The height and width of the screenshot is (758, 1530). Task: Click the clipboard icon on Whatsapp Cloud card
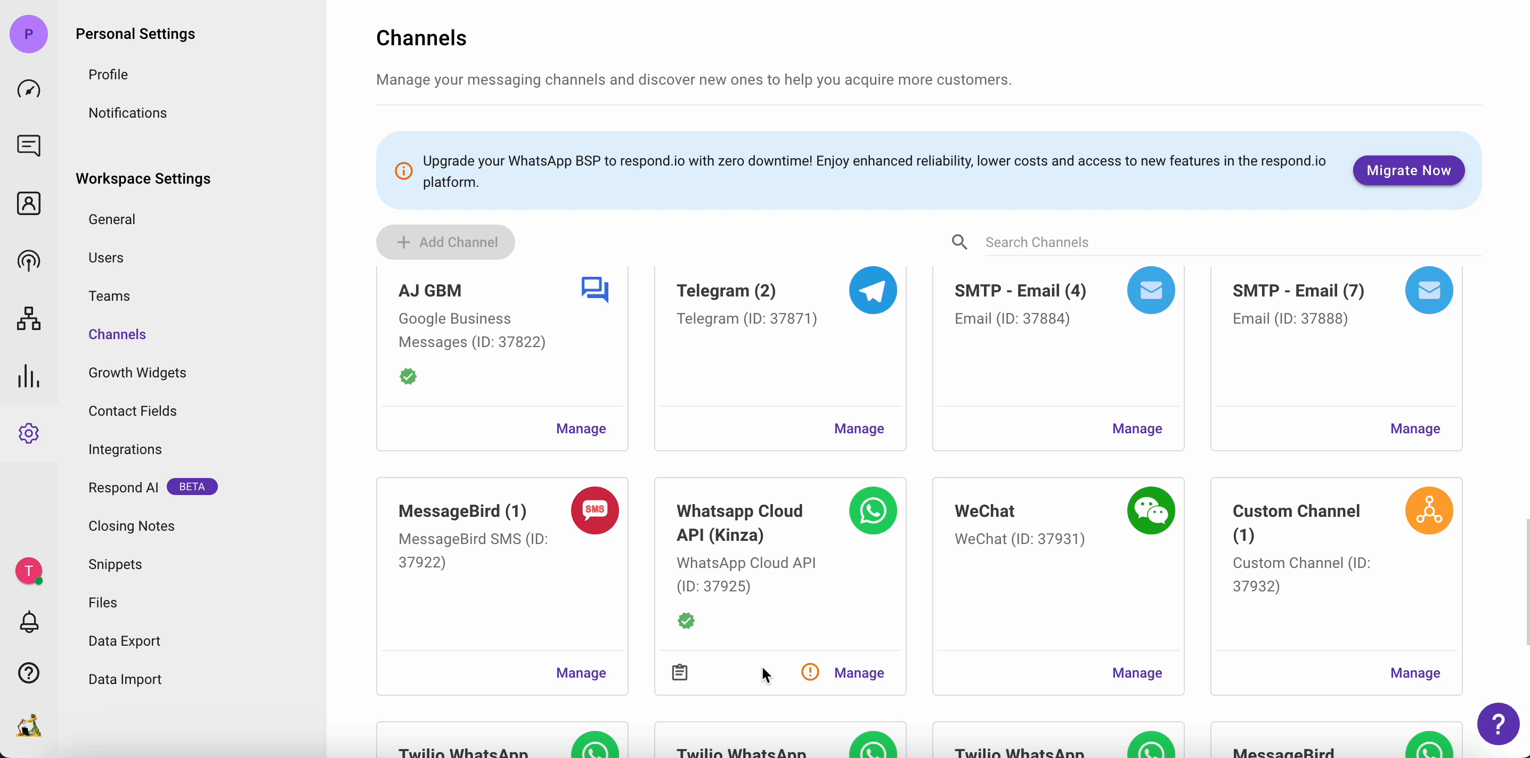coord(679,672)
